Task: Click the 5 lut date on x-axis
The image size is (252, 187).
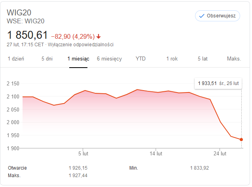Action: (83, 154)
